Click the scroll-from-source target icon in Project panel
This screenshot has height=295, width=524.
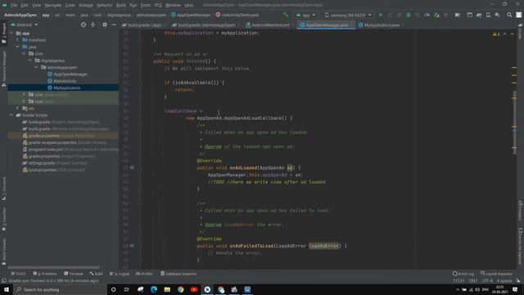pos(84,25)
